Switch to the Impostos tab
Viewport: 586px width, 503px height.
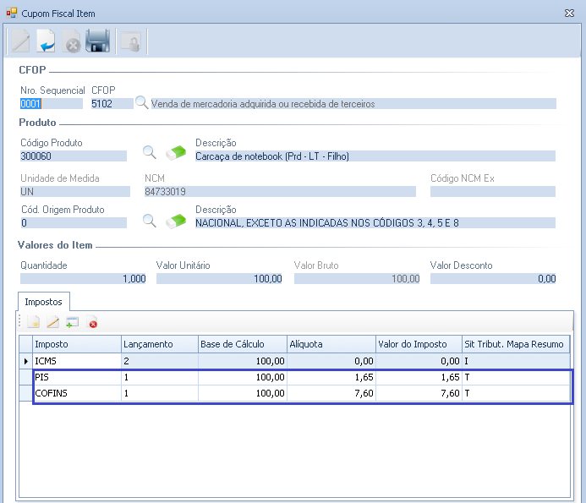(44, 300)
